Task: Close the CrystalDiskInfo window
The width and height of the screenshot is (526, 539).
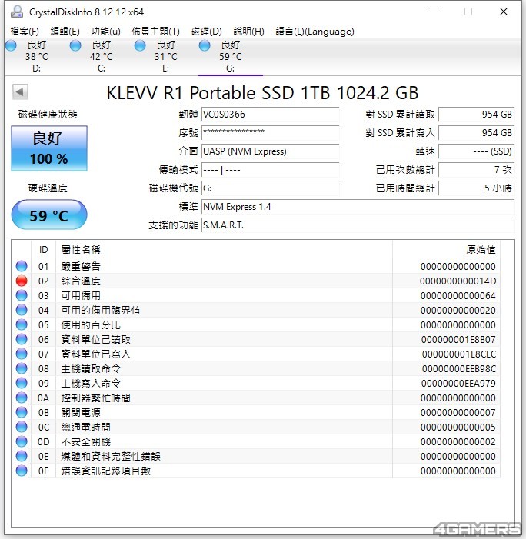Action: click(504, 12)
